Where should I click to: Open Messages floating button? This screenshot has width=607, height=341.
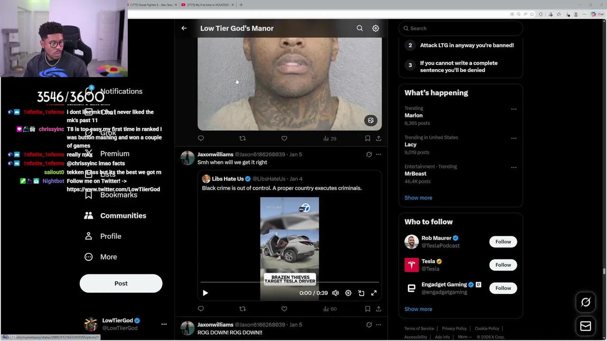coord(586,326)
